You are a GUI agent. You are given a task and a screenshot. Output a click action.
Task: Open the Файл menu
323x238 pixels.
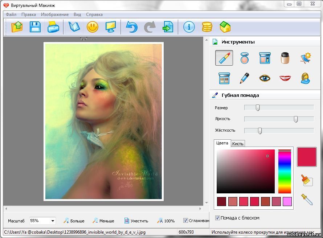click(x=11, y=15)
